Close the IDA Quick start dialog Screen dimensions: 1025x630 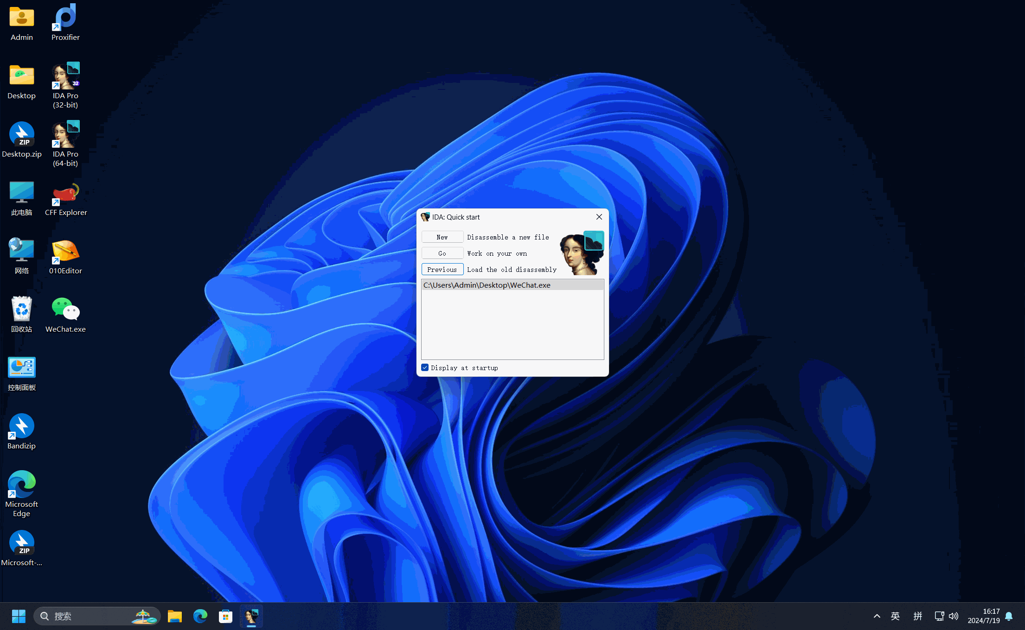pyautogui.click(x=599, y=217)
